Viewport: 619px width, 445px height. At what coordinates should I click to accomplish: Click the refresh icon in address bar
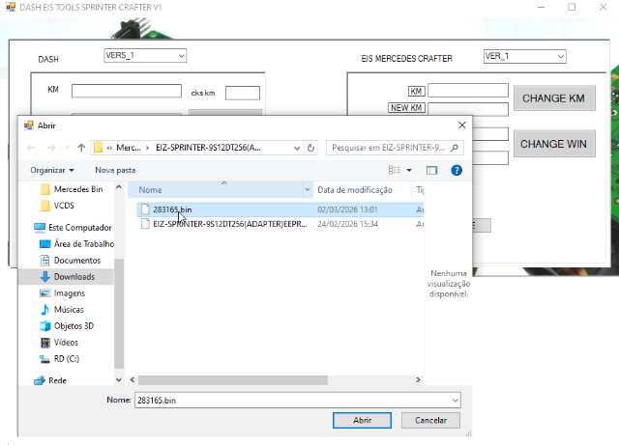310,148
